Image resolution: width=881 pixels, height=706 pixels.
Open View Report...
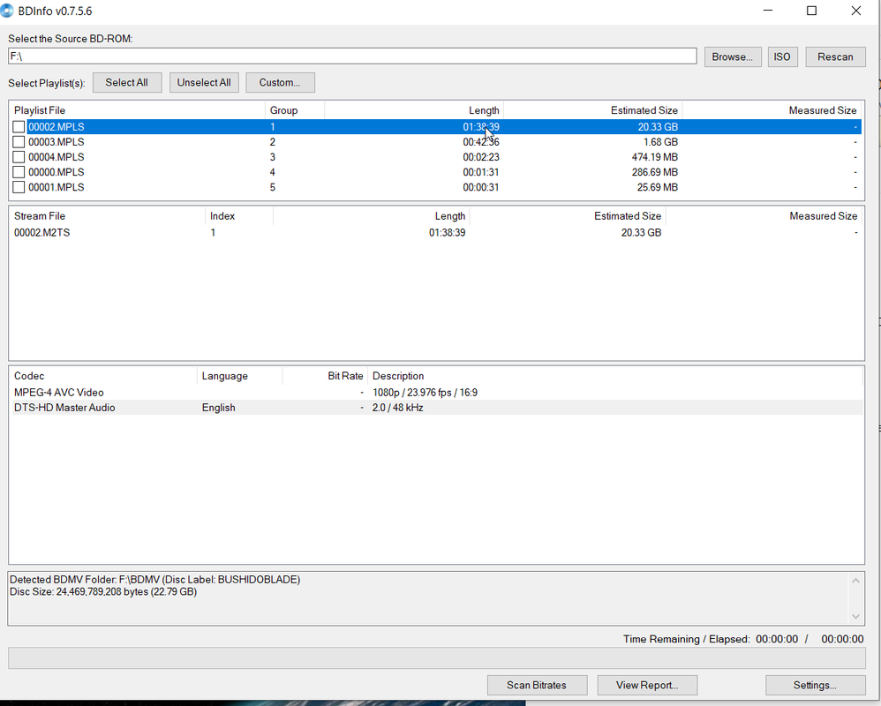(x=647, y=685)
